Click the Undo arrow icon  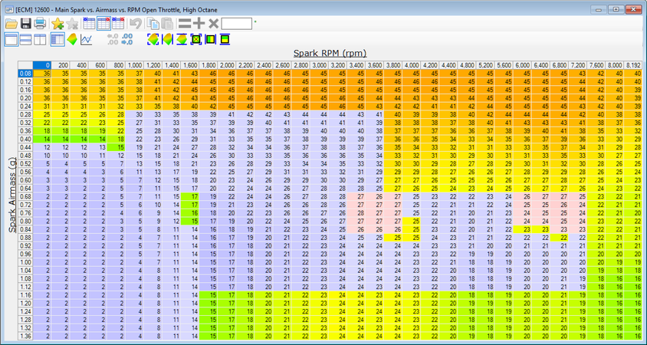coord(136,24)
